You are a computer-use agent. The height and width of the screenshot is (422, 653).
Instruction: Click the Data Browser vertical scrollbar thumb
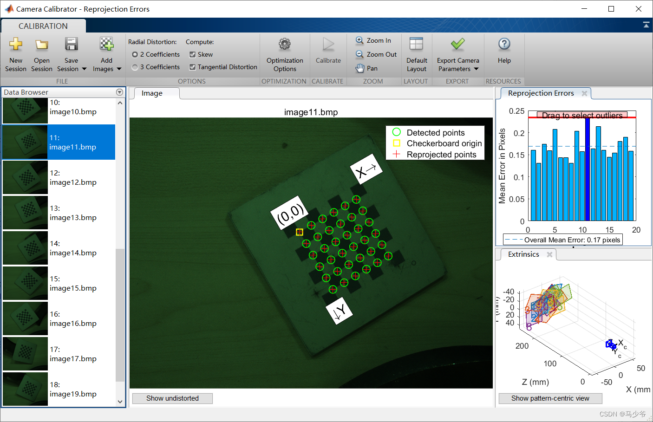point(120,316)
